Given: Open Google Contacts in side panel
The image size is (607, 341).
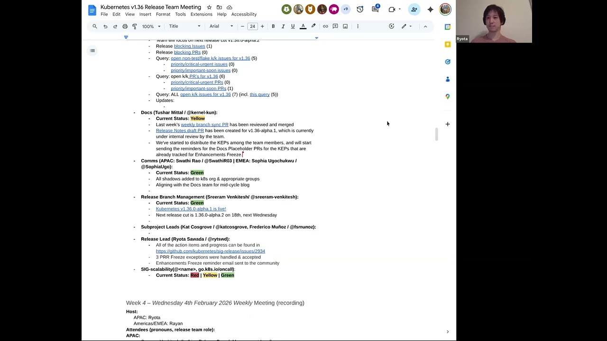Looking at the screenshot, I should (448, 79).
